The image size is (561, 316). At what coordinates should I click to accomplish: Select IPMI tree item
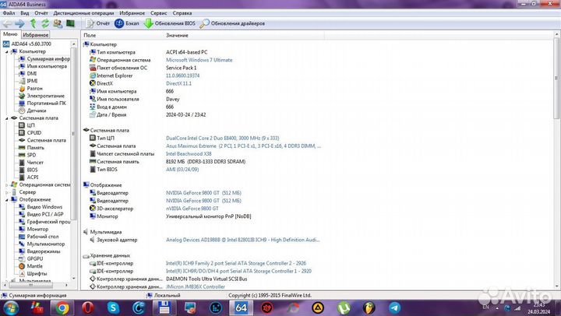pyautogui.click(x=28, y=81)
